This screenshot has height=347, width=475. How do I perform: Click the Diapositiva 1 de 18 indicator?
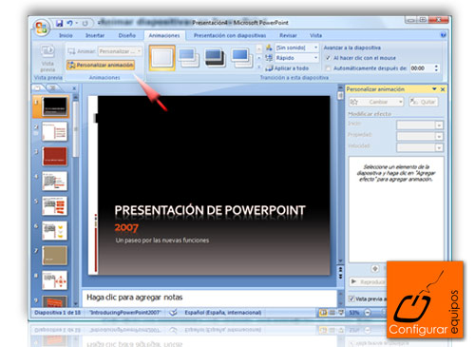coord(58,313)
